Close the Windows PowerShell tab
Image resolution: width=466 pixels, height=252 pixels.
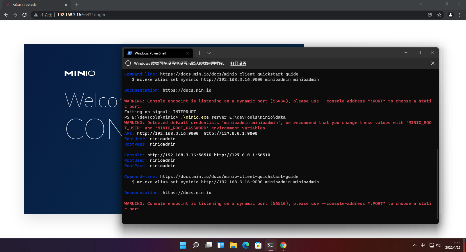pos(187,53)
